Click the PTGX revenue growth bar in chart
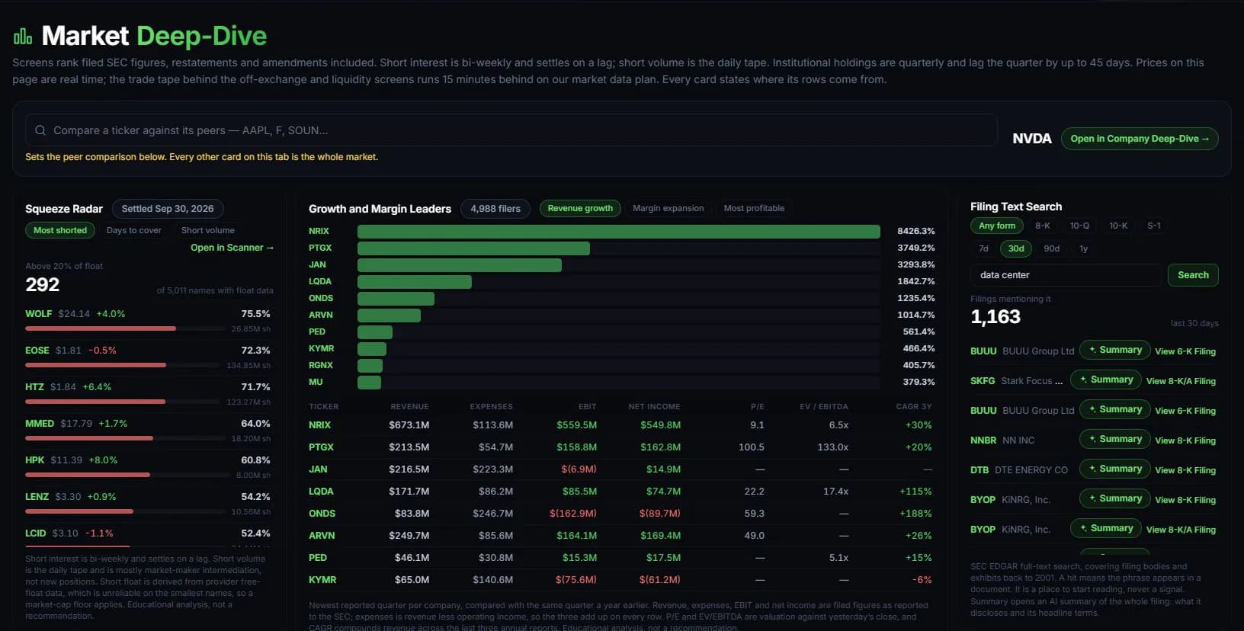The width and height of the screenshot is (1244, 631). tap(473, 248)
